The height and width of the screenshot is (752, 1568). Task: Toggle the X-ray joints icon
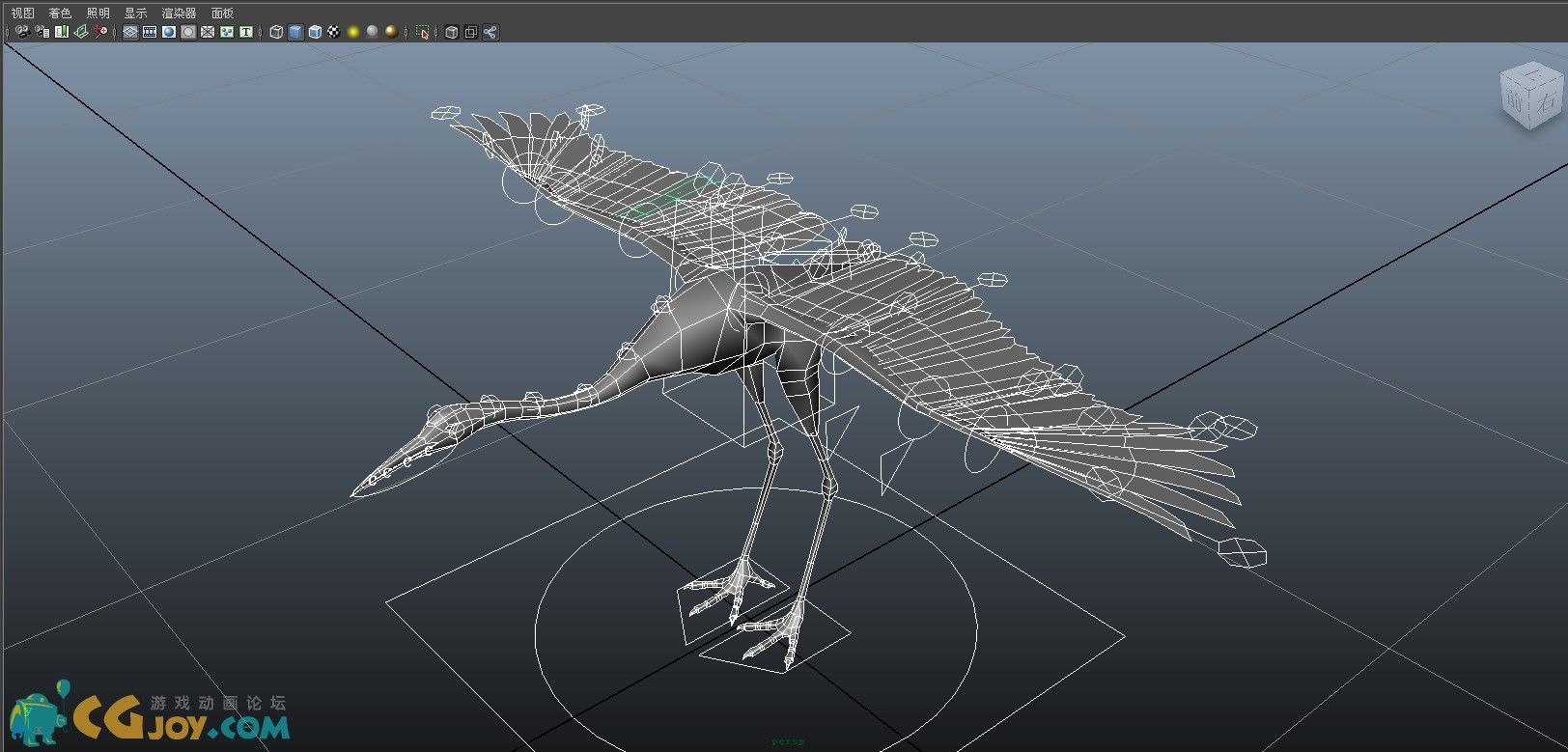pos(490,32)
